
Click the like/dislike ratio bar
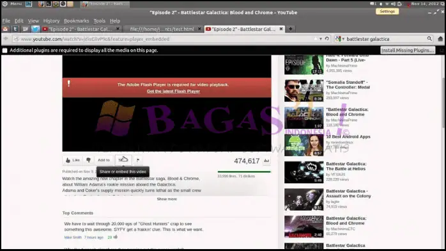[244, 172]
